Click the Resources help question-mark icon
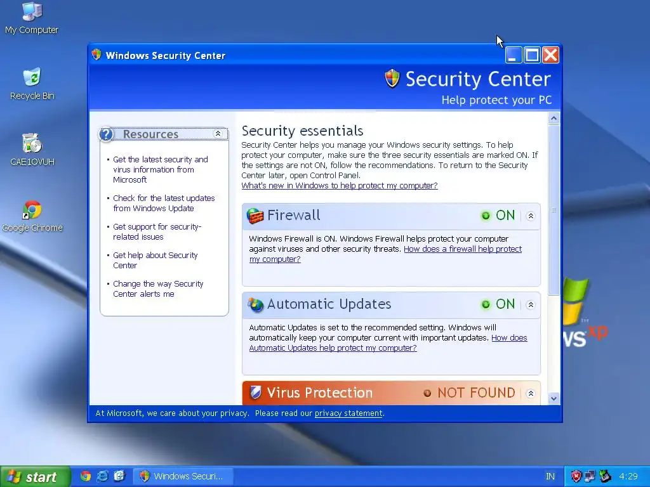Screen dimensions: 650x487 click(x=106, y=134)
